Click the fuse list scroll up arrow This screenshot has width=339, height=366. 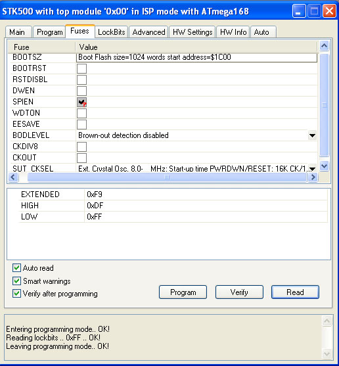tap(325, 46)
